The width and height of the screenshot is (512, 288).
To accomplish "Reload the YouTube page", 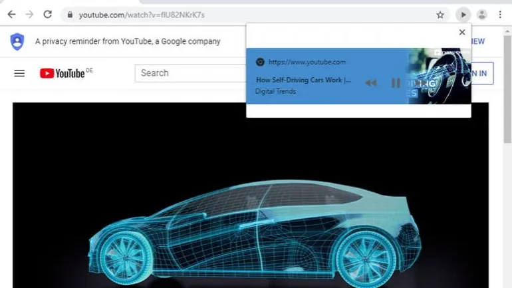I will (47, 15).
